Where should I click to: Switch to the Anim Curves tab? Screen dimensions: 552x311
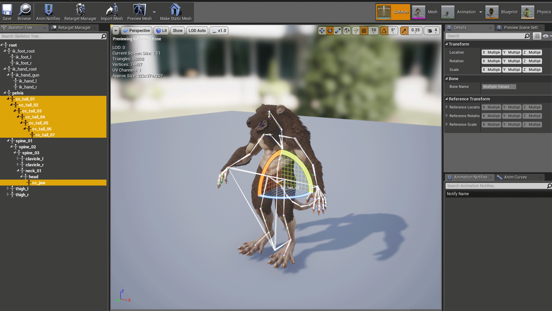pyautogui.click(x=515, y=177)
